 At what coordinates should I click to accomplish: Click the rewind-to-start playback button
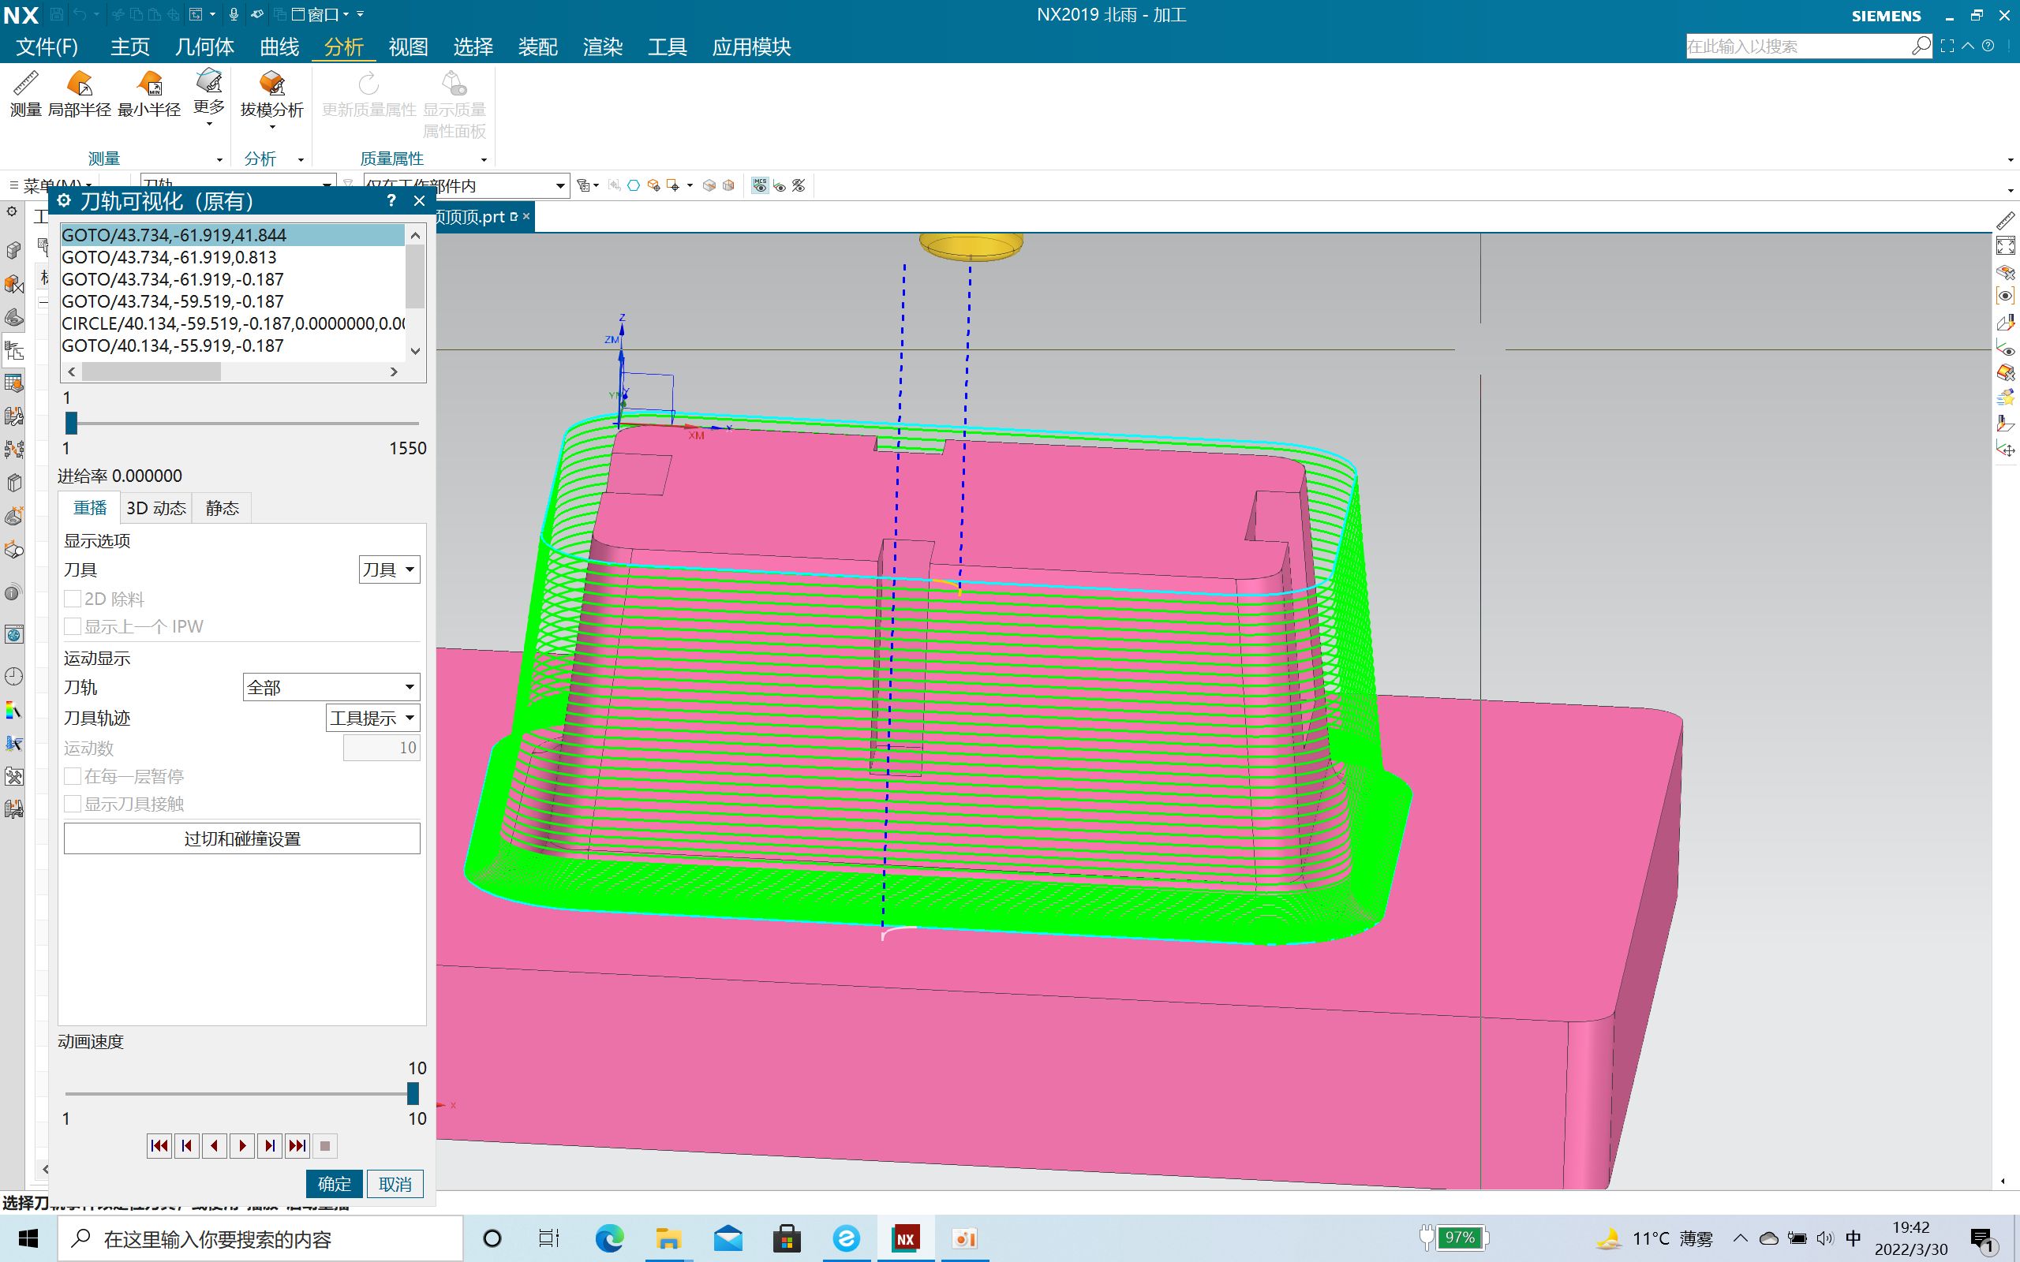point(159,1146)
